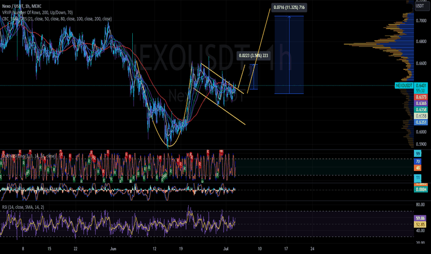Click the Stoch RSI value tag 99
This screenshot has width=431, height=254.
pos(418,154)
